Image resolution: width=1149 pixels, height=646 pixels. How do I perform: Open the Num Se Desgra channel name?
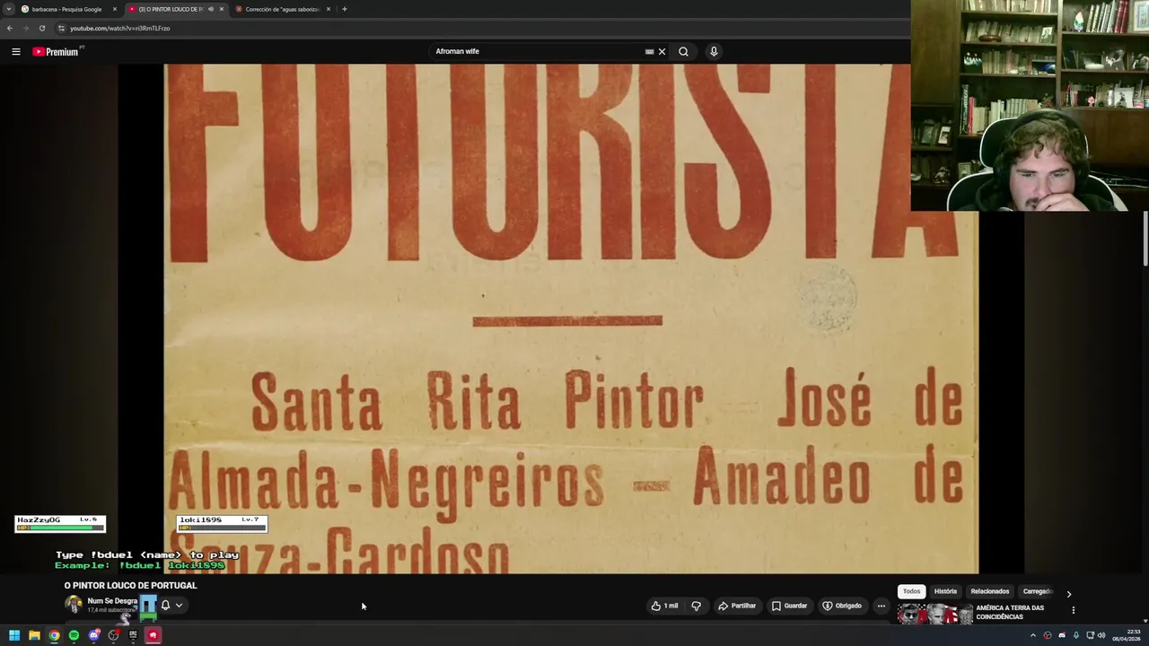[112, 601]
